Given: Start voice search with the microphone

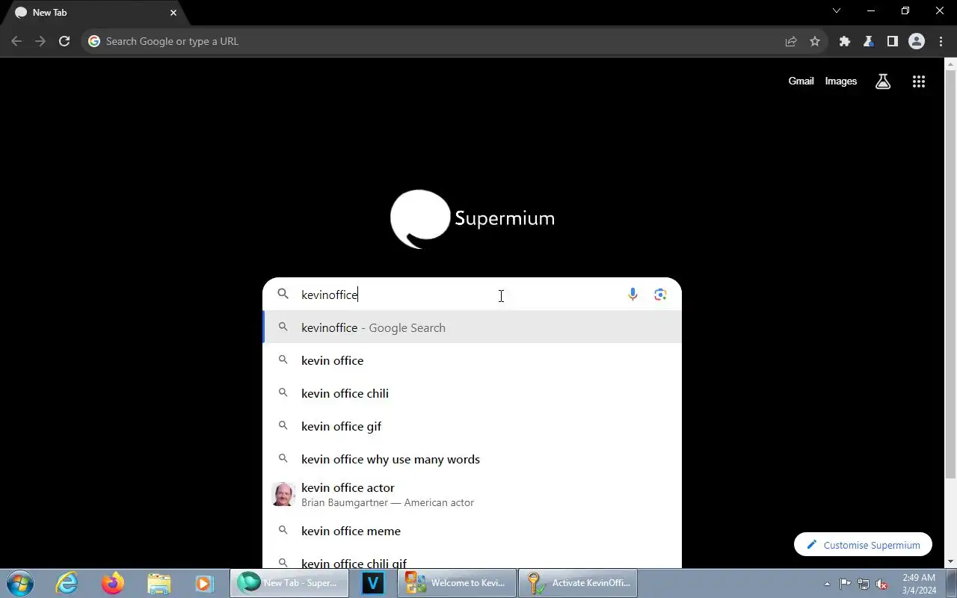Looking at the screenshot, I should [633, 295].
